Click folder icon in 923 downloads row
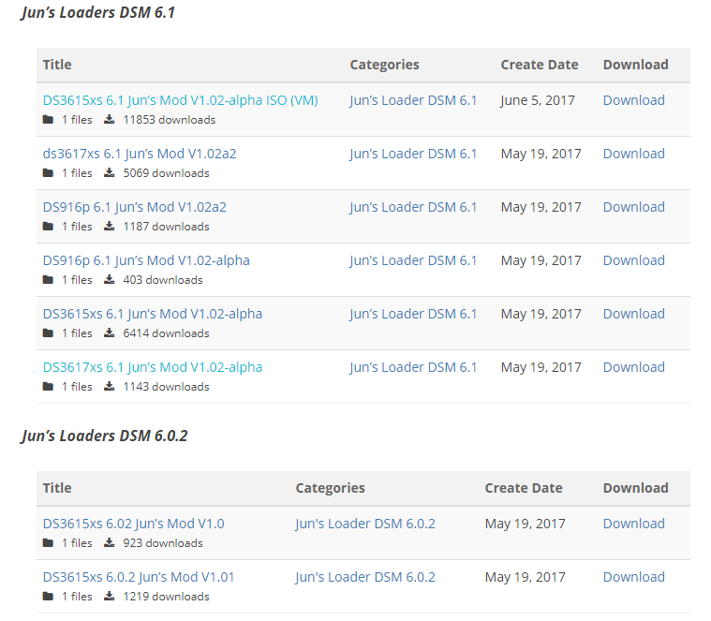Image resolution: width=711 pixels, height=621 pixels. coord(48,543)
